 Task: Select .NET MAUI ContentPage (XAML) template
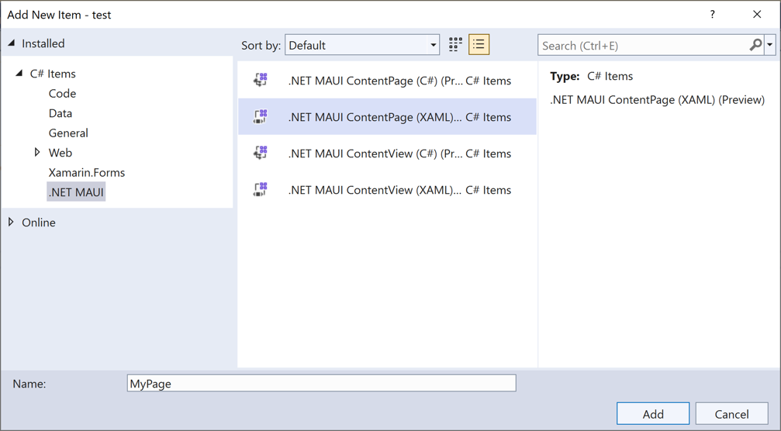(x=387, y=116)
